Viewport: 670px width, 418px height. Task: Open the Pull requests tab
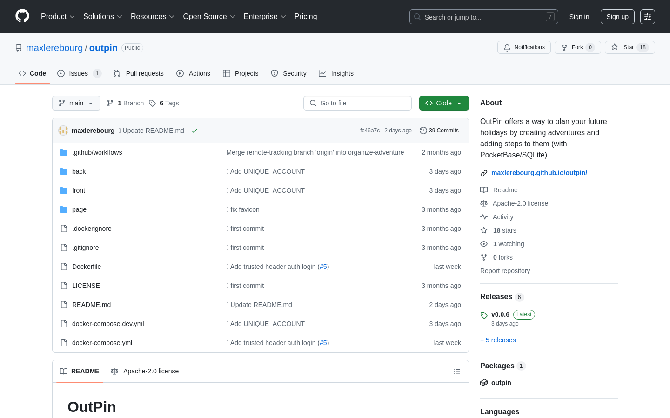click(x=139, y=73)
